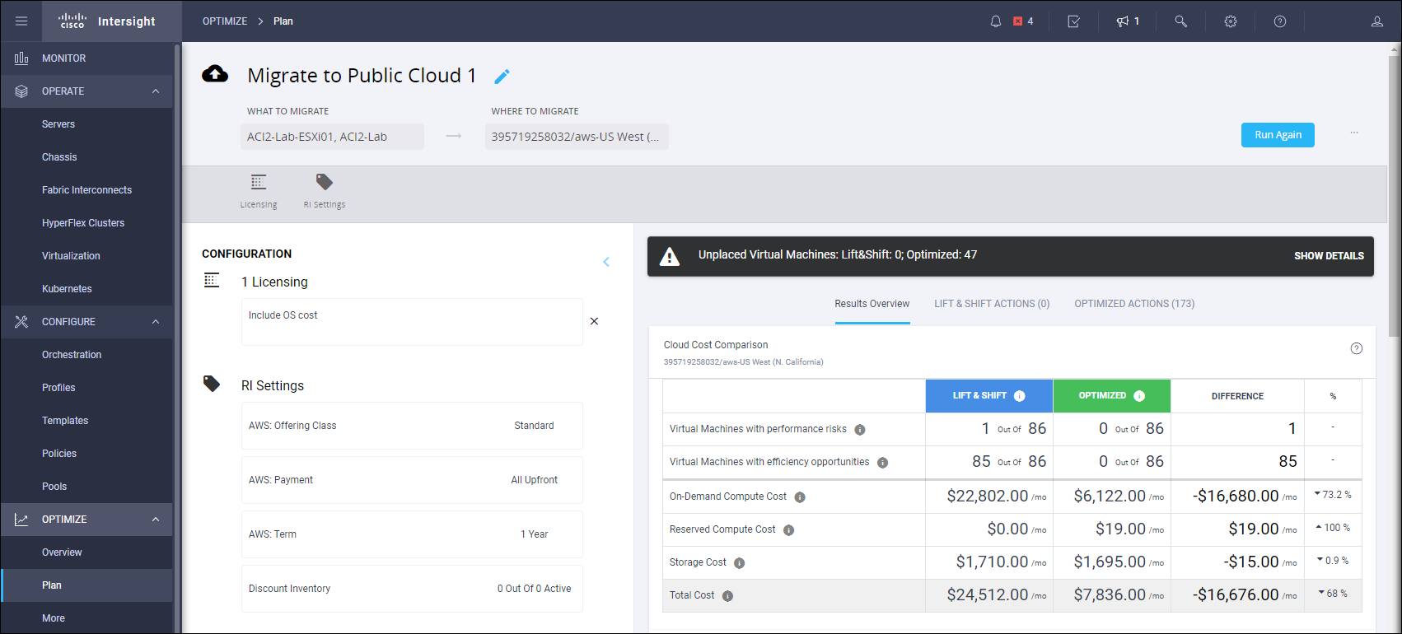Click the warning triangle in unplaced banner

[670, 256]
